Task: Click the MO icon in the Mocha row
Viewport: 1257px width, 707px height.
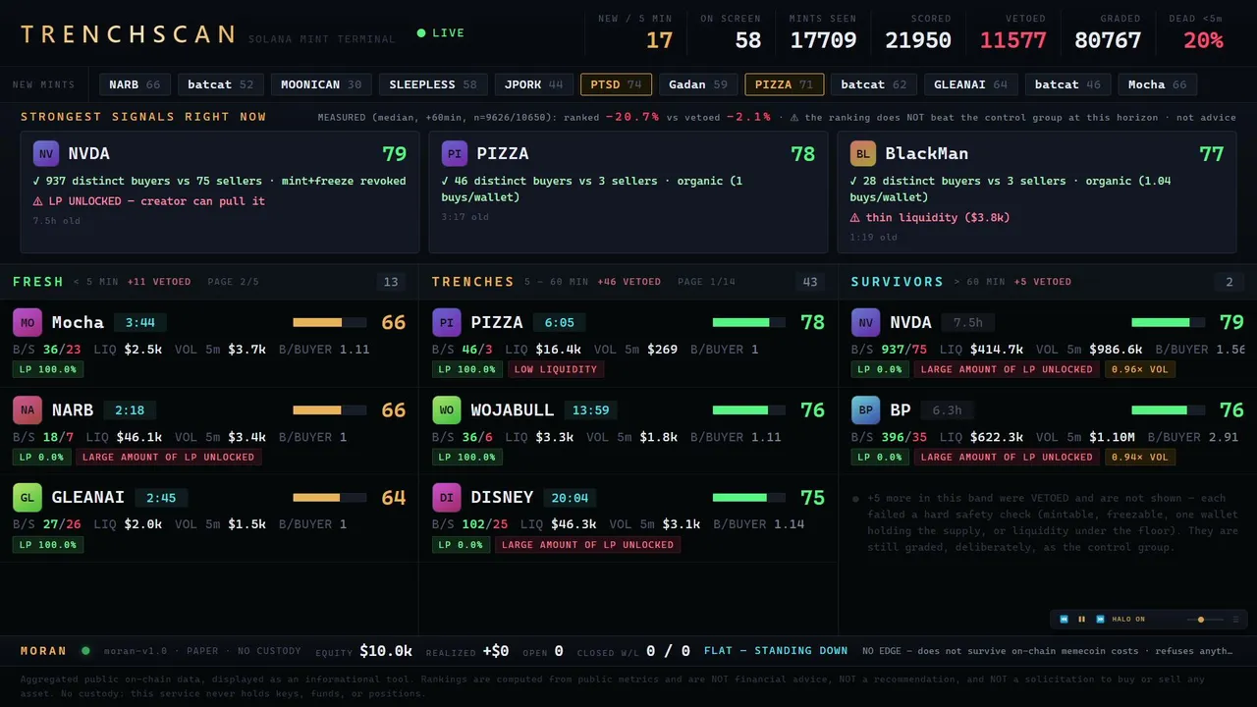Action: pos(27,323)
